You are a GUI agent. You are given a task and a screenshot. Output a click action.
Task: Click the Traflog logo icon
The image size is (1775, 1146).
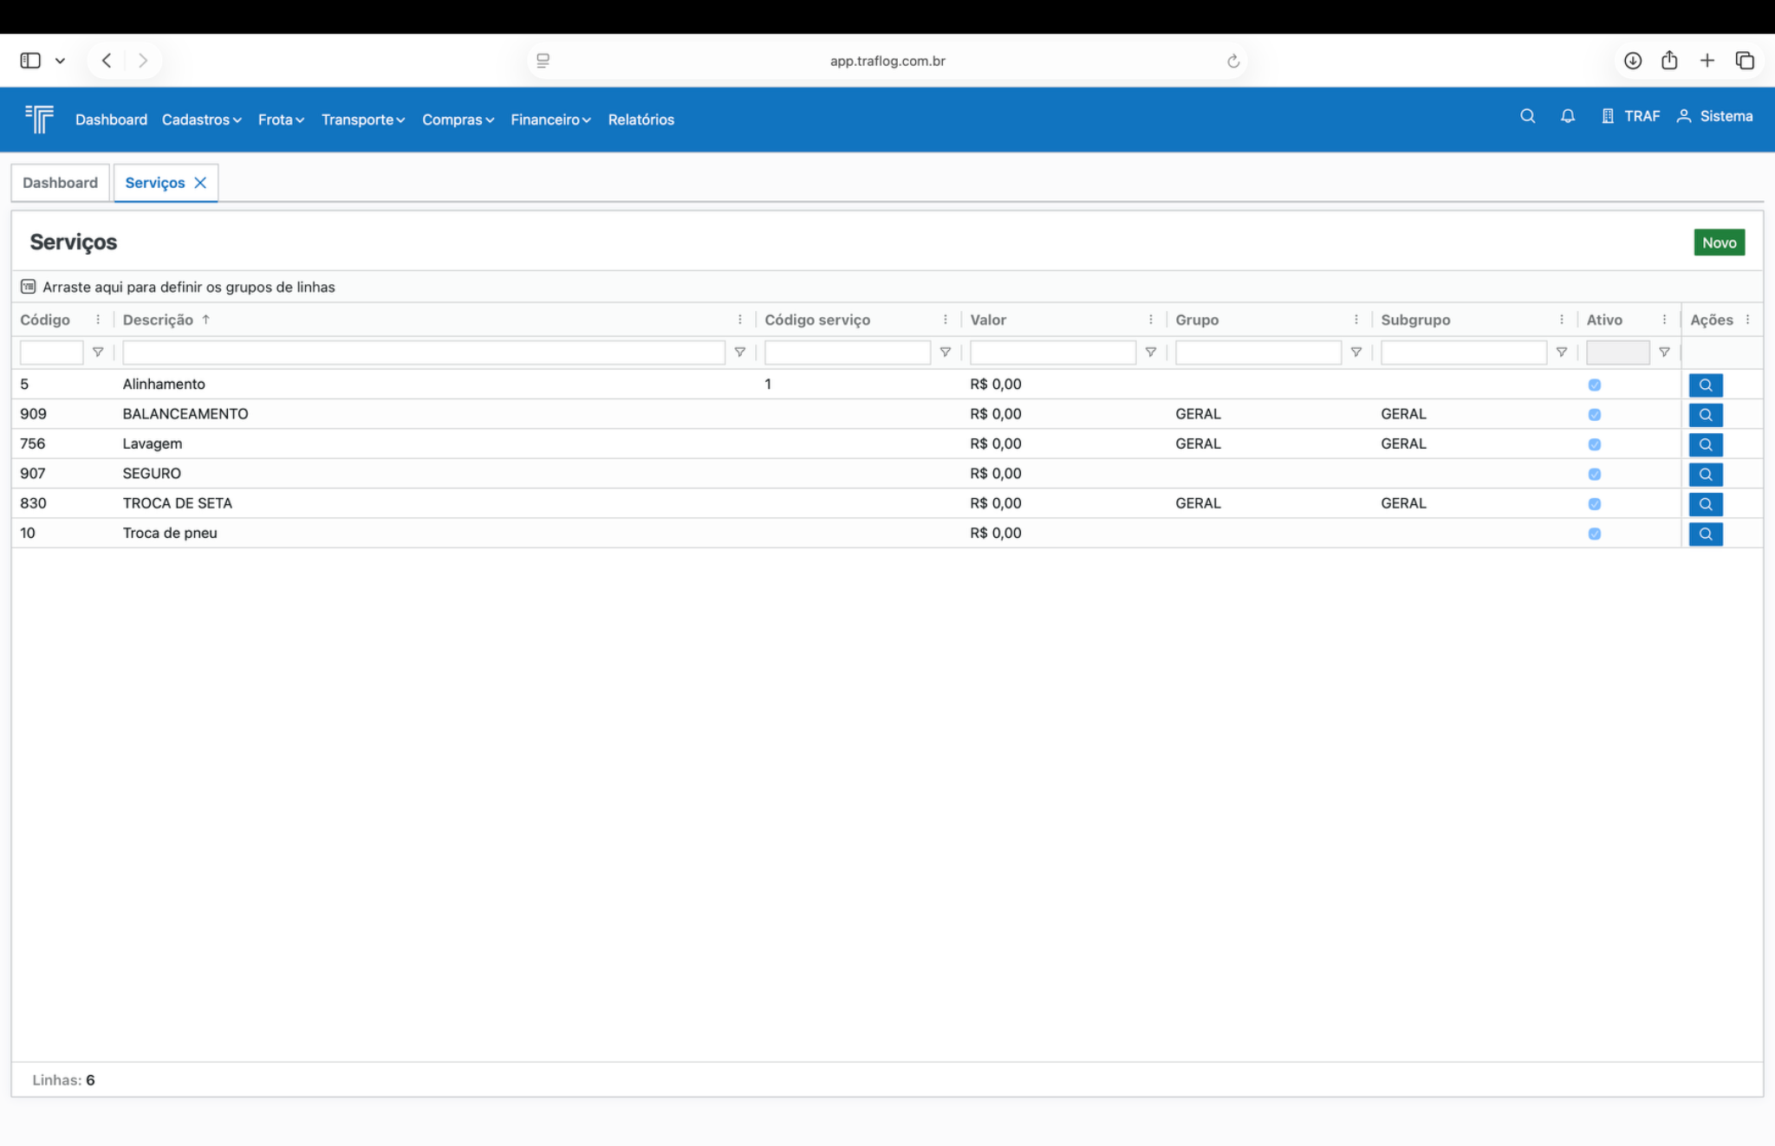(x=40, y=119)
